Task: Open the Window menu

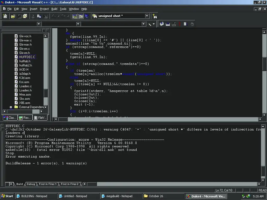Action: 74,9
